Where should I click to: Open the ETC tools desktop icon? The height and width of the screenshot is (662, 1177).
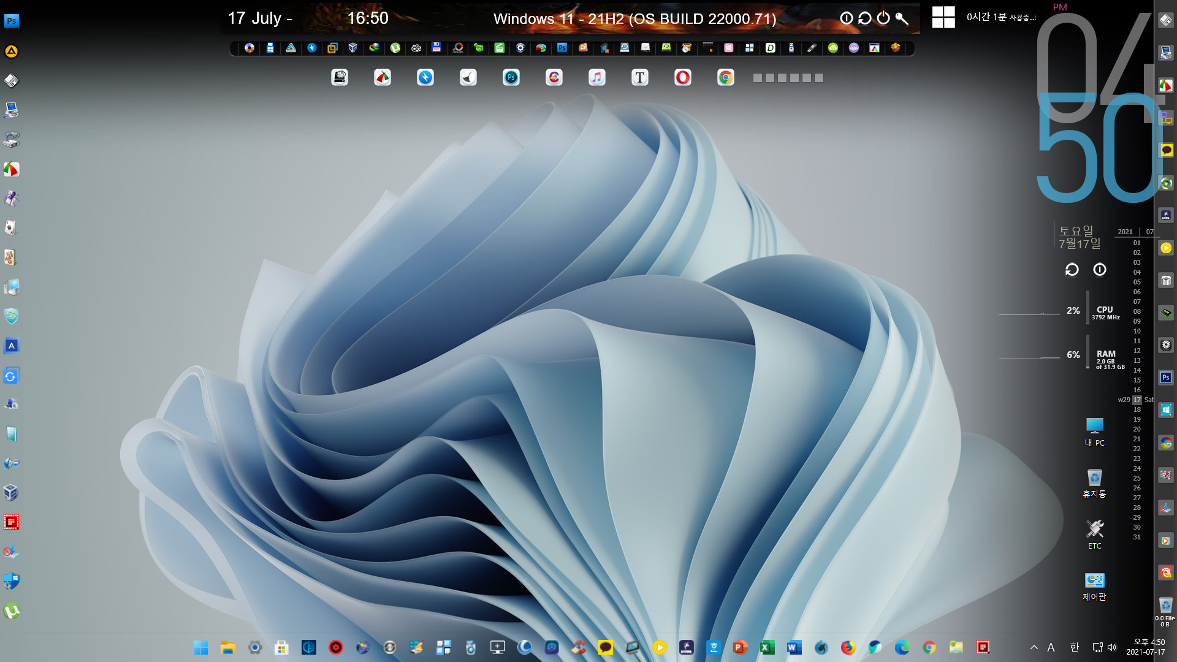(x=1095, y=535)
